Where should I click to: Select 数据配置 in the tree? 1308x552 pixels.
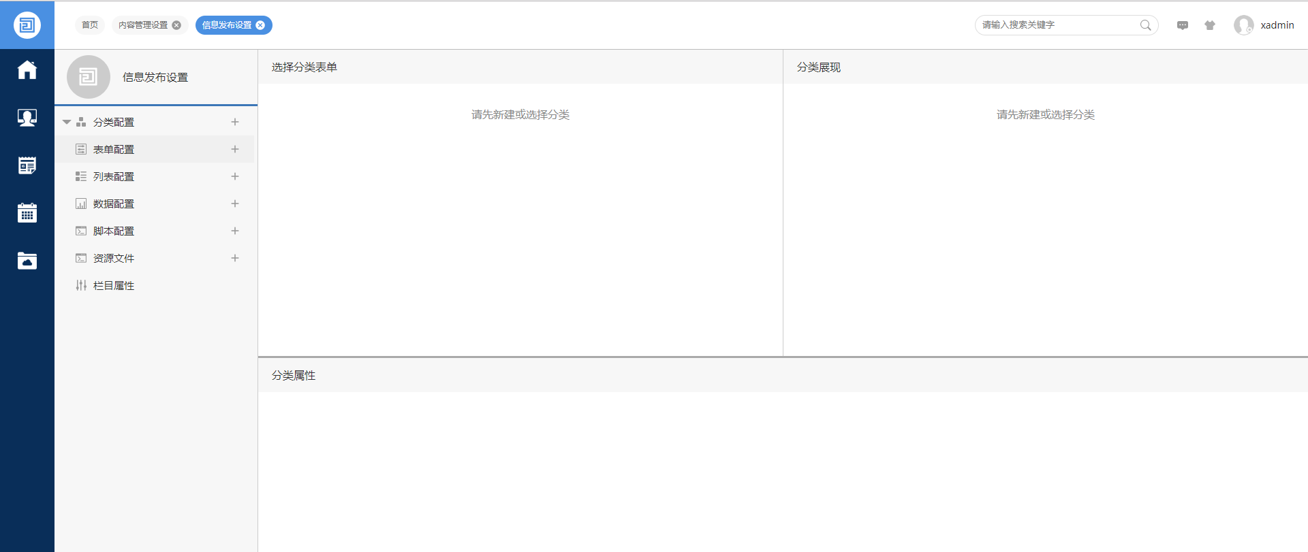pos(114,204)
